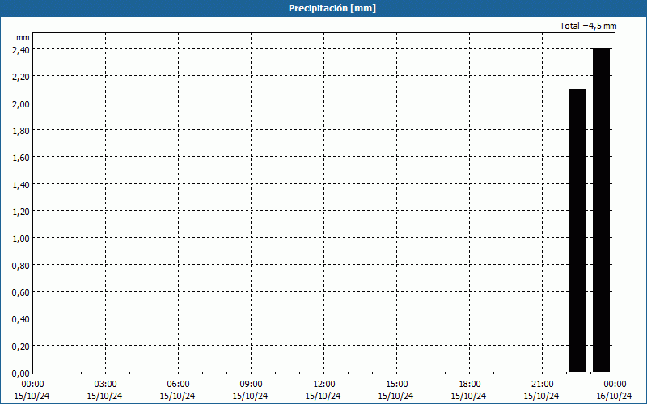The width and height of the screenshot is (647, 404).
Task: Click the 1,20 y-axis value
Action: tap(21, 212)
